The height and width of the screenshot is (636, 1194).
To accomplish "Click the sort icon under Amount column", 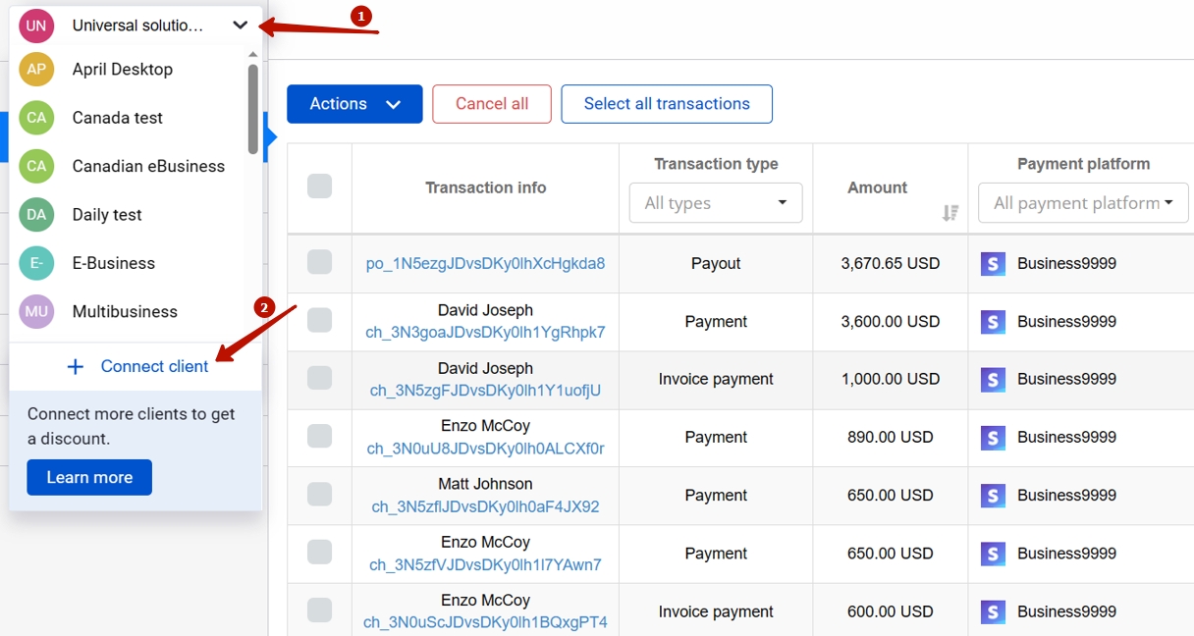I will tap(950, 211).
